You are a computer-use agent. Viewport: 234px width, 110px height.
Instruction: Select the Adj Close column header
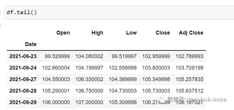pyautogui.click(x=191, y=33)
